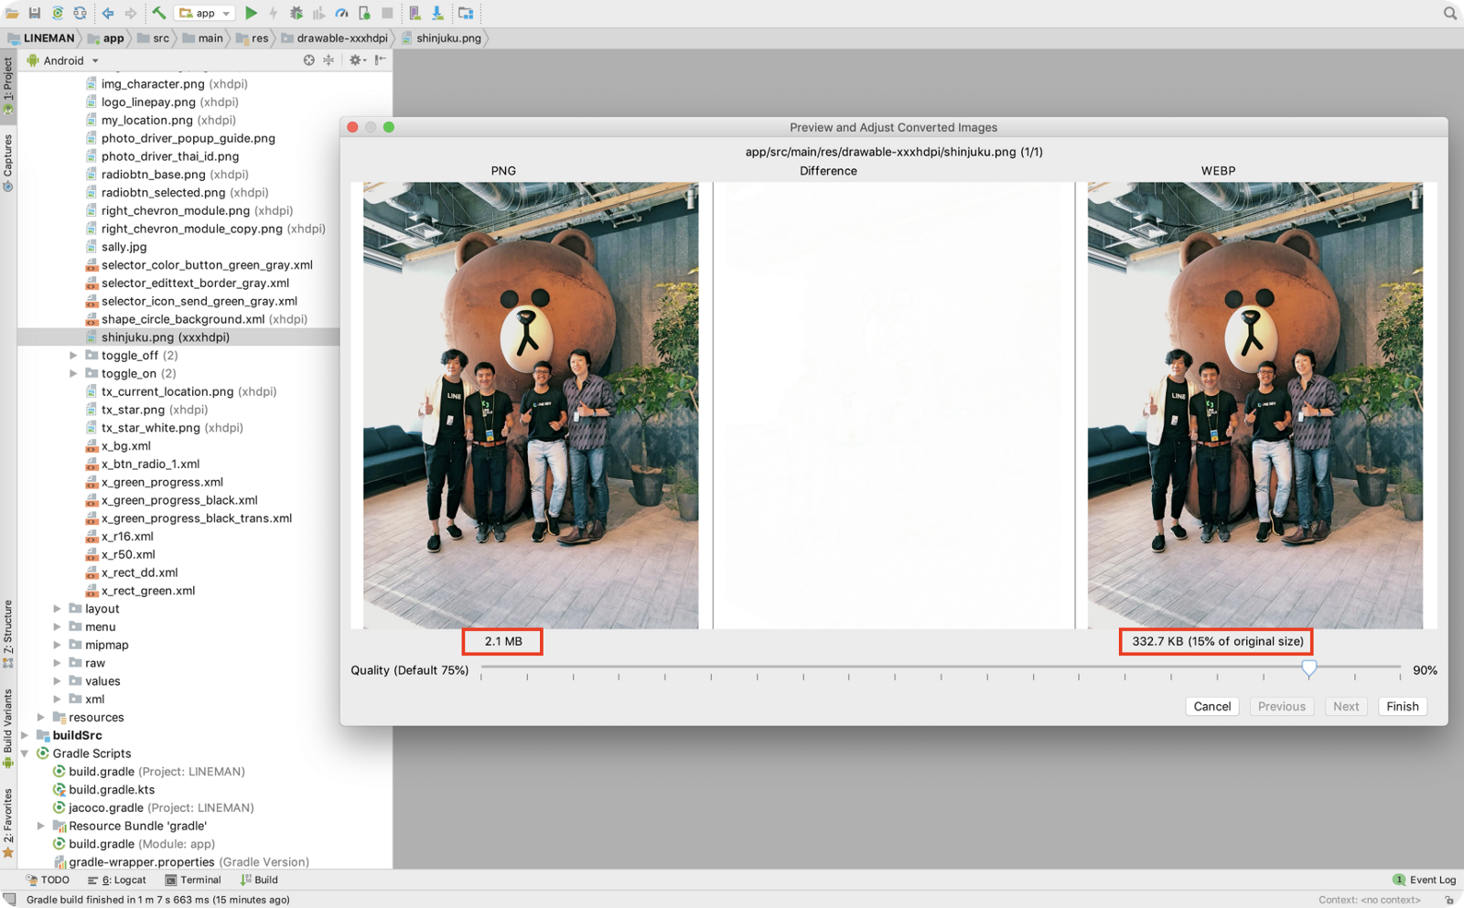This screenshot has width=1464, height=908.
Task: Click the Attach debugger to process icon
Action: [364, 13]
